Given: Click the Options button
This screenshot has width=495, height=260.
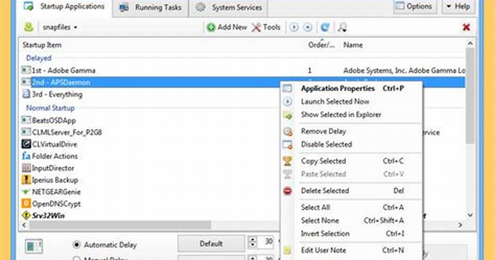Looking at the screenshot, I should tap(415, 6).
